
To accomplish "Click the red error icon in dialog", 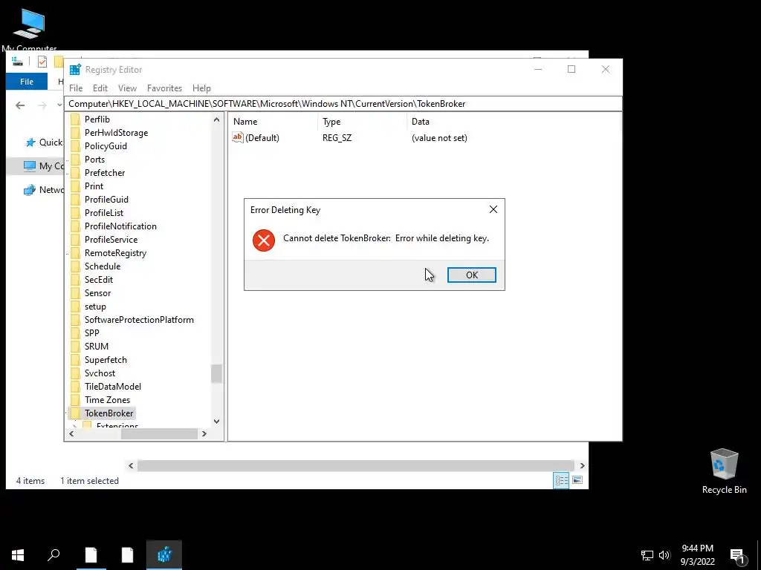I will [264, 240].
